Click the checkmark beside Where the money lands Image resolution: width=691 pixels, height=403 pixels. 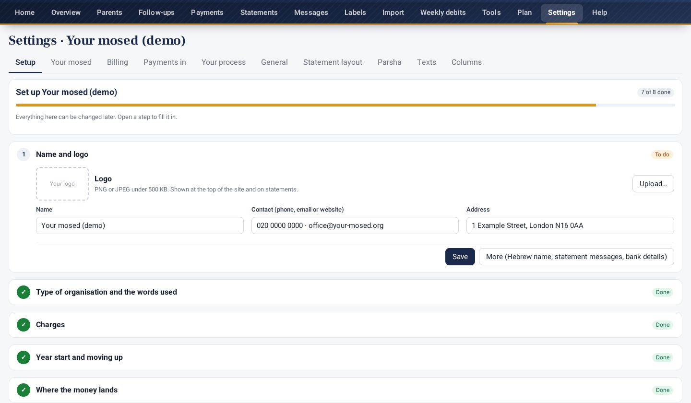pos(24,390)
